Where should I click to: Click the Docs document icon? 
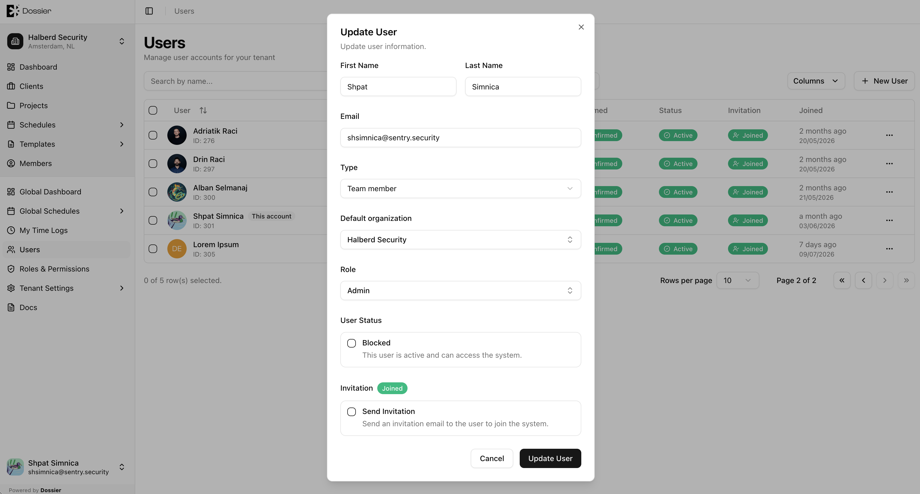pyautogui.click(x=11, y=308)
